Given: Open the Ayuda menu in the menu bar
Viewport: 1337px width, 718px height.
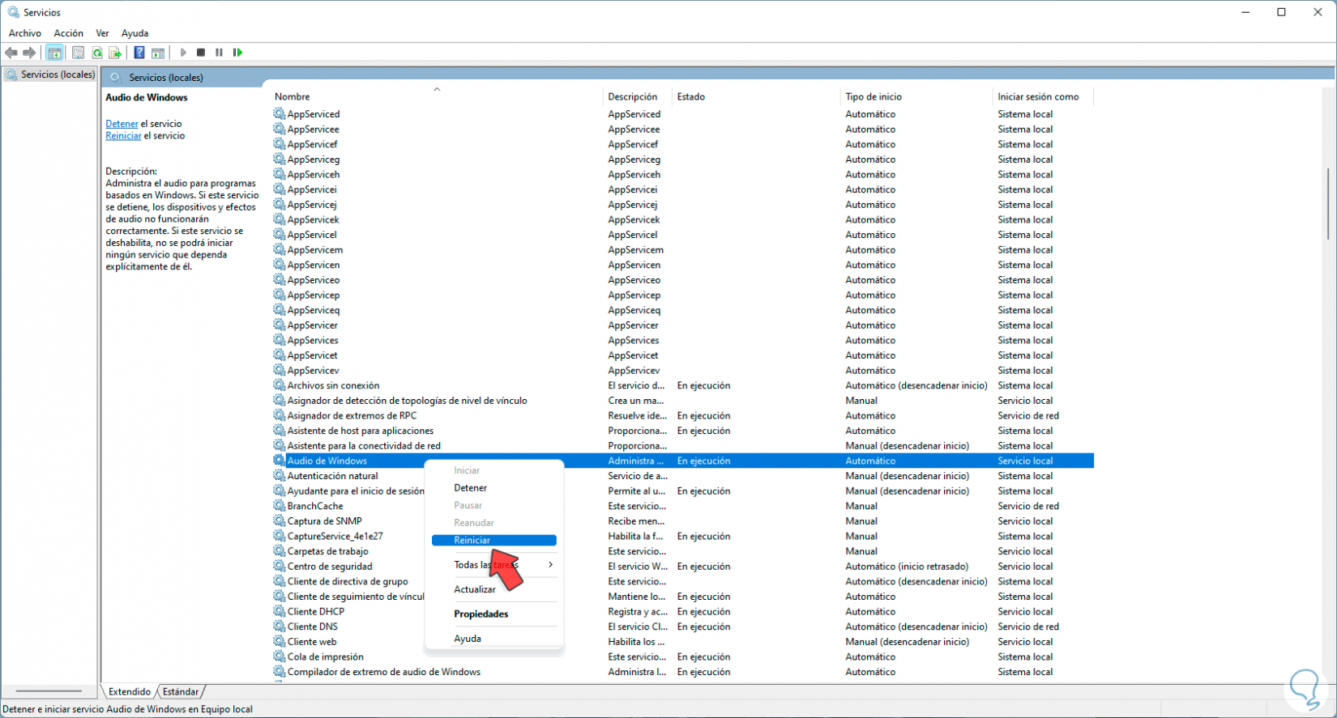Looking at the screenshot, I should coord(135,33).
